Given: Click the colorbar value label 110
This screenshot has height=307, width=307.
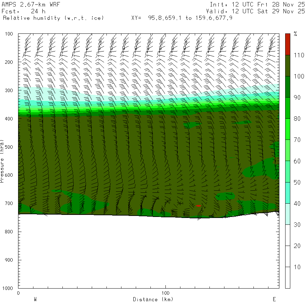Looking at the screenshot, I should [x=299, y=55].
